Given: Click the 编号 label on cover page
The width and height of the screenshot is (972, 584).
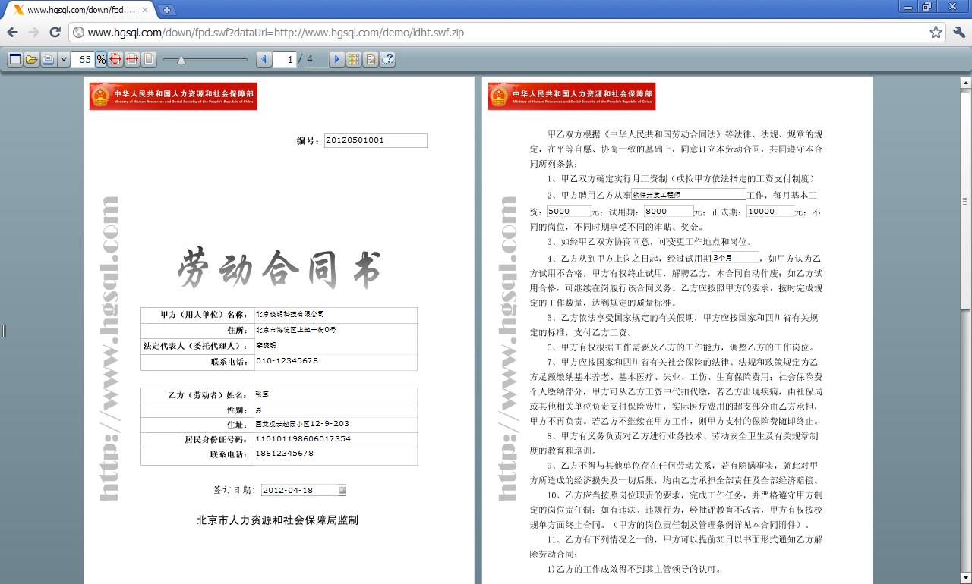Looking at the screenshot, I should point(308,140).
